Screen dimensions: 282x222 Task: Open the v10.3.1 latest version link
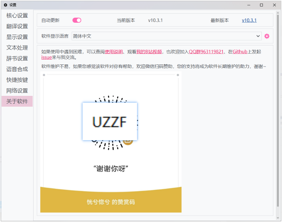(x=249, y=21)
